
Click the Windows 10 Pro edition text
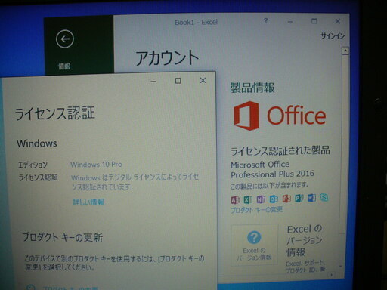[96, 165]
